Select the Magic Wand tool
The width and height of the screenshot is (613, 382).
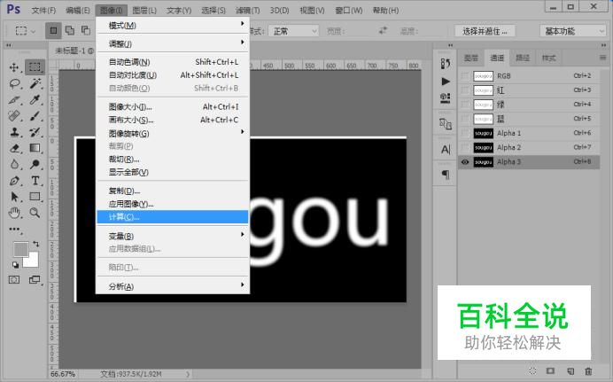point(35,83)
